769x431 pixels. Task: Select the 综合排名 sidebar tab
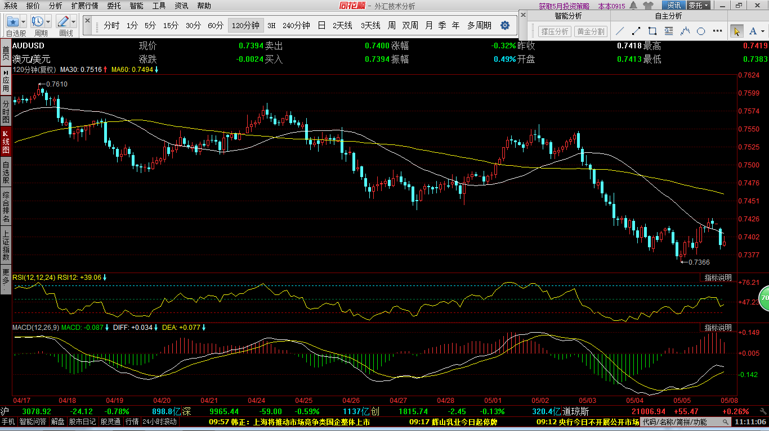tap(6, 206)
